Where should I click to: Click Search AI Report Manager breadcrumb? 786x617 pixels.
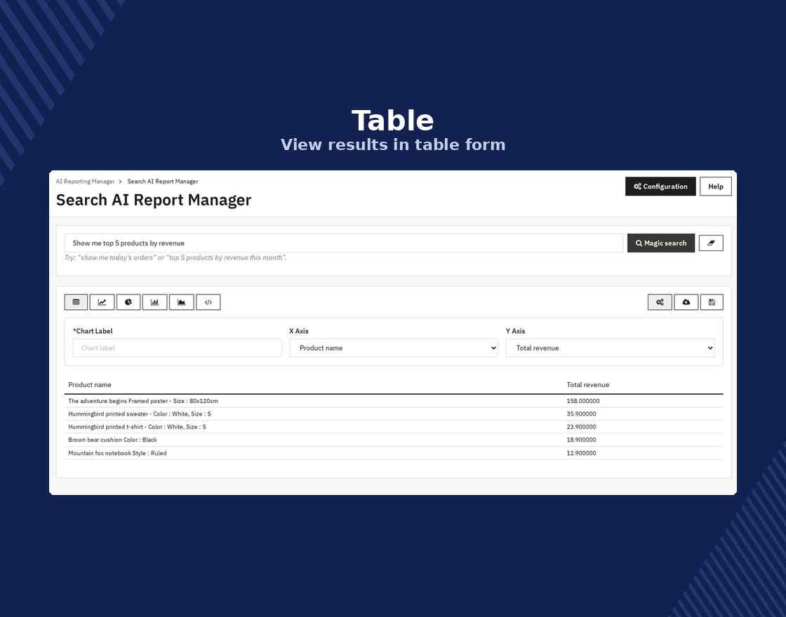click(162, 182)
